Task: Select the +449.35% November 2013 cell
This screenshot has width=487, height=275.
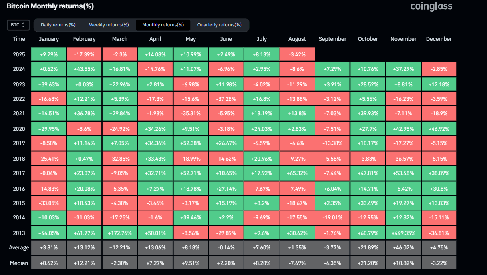Action: pos(403,232)
